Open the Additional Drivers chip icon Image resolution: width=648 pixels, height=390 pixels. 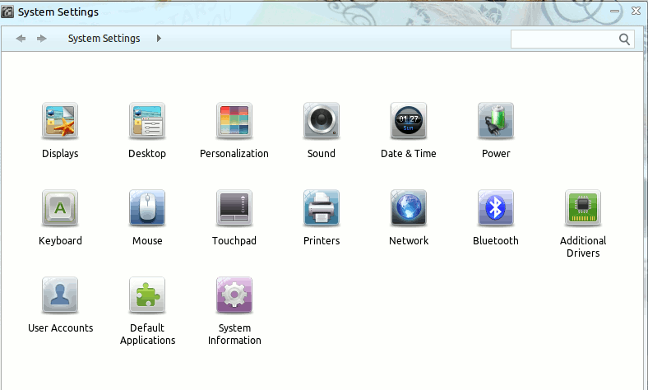583,208
